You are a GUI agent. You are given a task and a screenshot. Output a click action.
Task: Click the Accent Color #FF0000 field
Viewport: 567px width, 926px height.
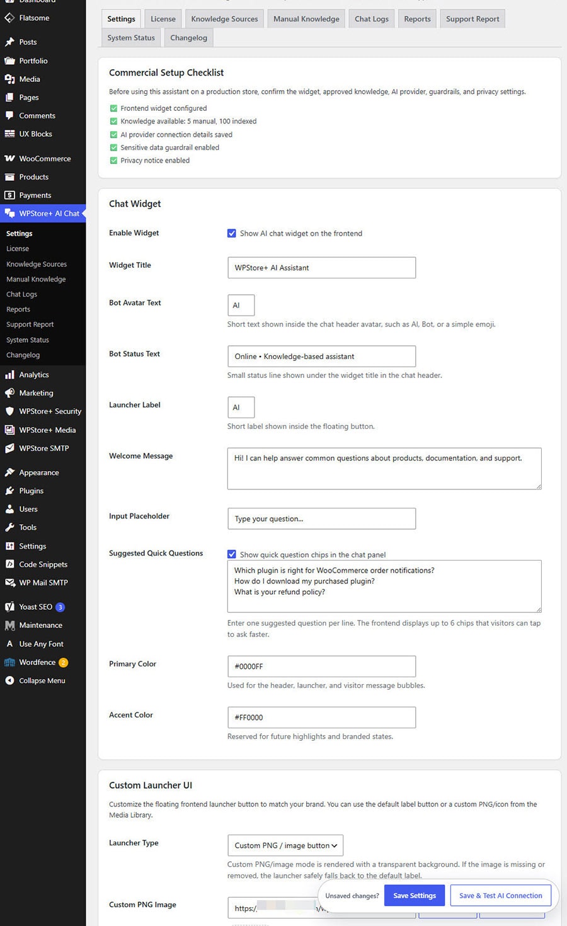pos(321,717)
